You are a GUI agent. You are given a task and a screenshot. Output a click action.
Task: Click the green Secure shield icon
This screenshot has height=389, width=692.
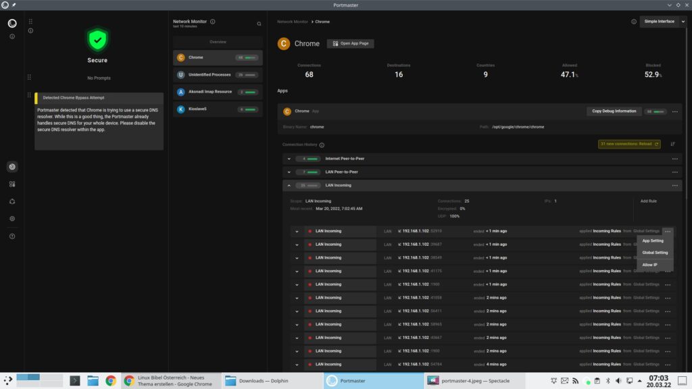(97, 40)
